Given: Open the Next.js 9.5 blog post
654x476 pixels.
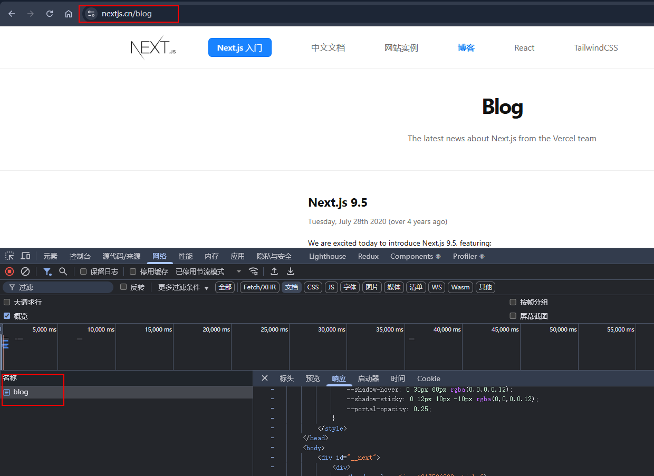Looking at the screenshot, I should [338, 202].
